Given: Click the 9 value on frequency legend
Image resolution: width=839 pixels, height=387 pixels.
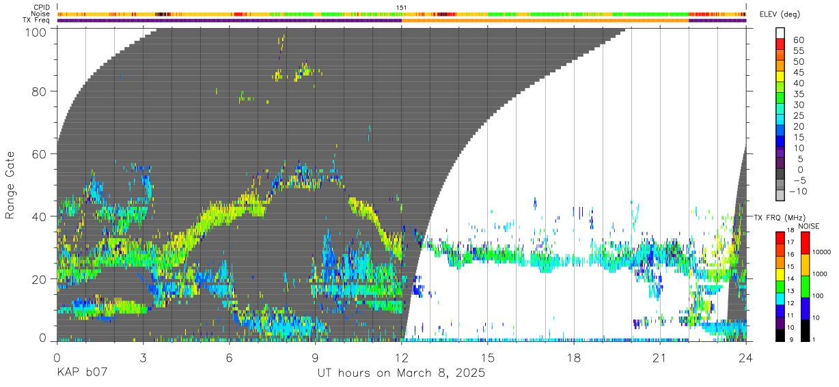Looking at the screenshot, I should coord(790,339).
